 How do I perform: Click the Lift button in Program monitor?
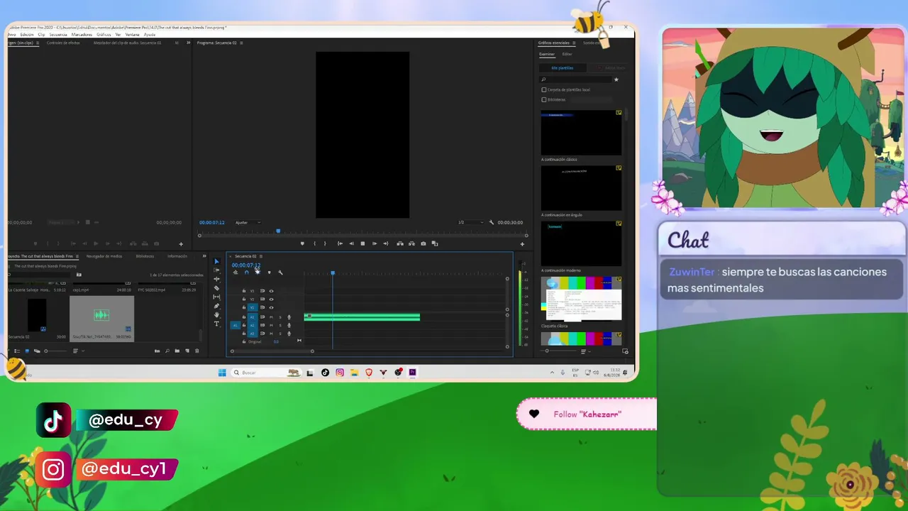pyautogui.click(x=400, y=243)
